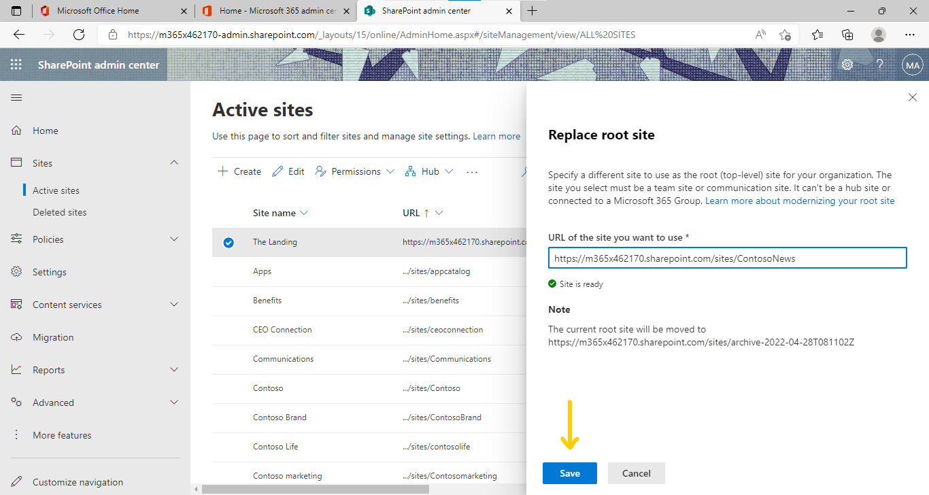
Task: Click the Migration cloud icon in the sidebar
Action: pos(16,337)
